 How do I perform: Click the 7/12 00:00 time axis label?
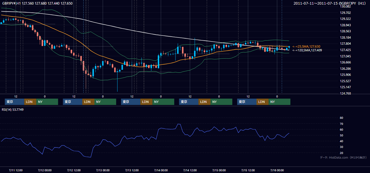(x=45, y=170)
